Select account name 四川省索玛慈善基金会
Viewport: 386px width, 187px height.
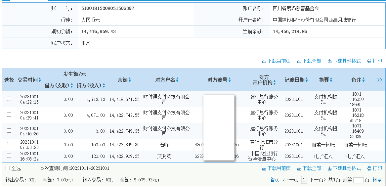click(296, 8)
